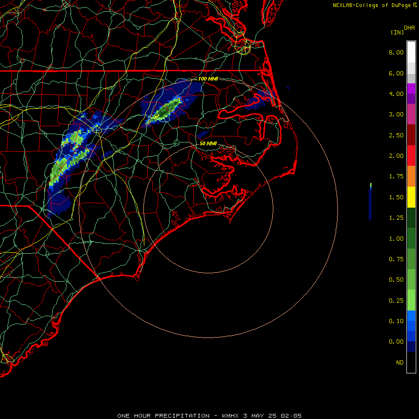Image resolution: width=419 pixels, height=419 pixels.
Task: Pick the yellow swatch in the legend
Action: pos(411,197)
